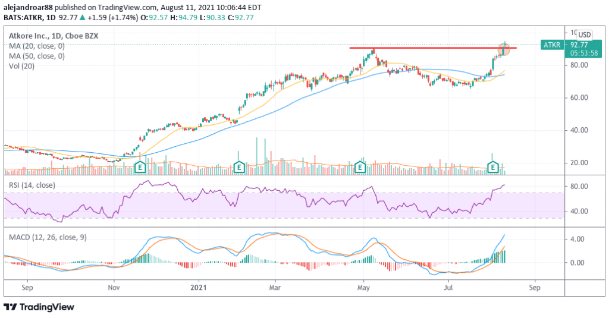Click the Mar time axis label

click(275, 288)
